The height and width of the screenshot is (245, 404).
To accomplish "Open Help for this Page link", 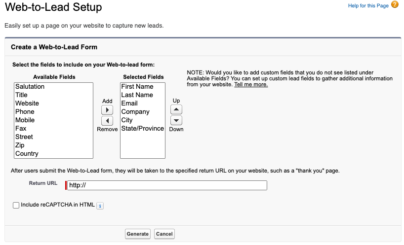I will (368, 5).
